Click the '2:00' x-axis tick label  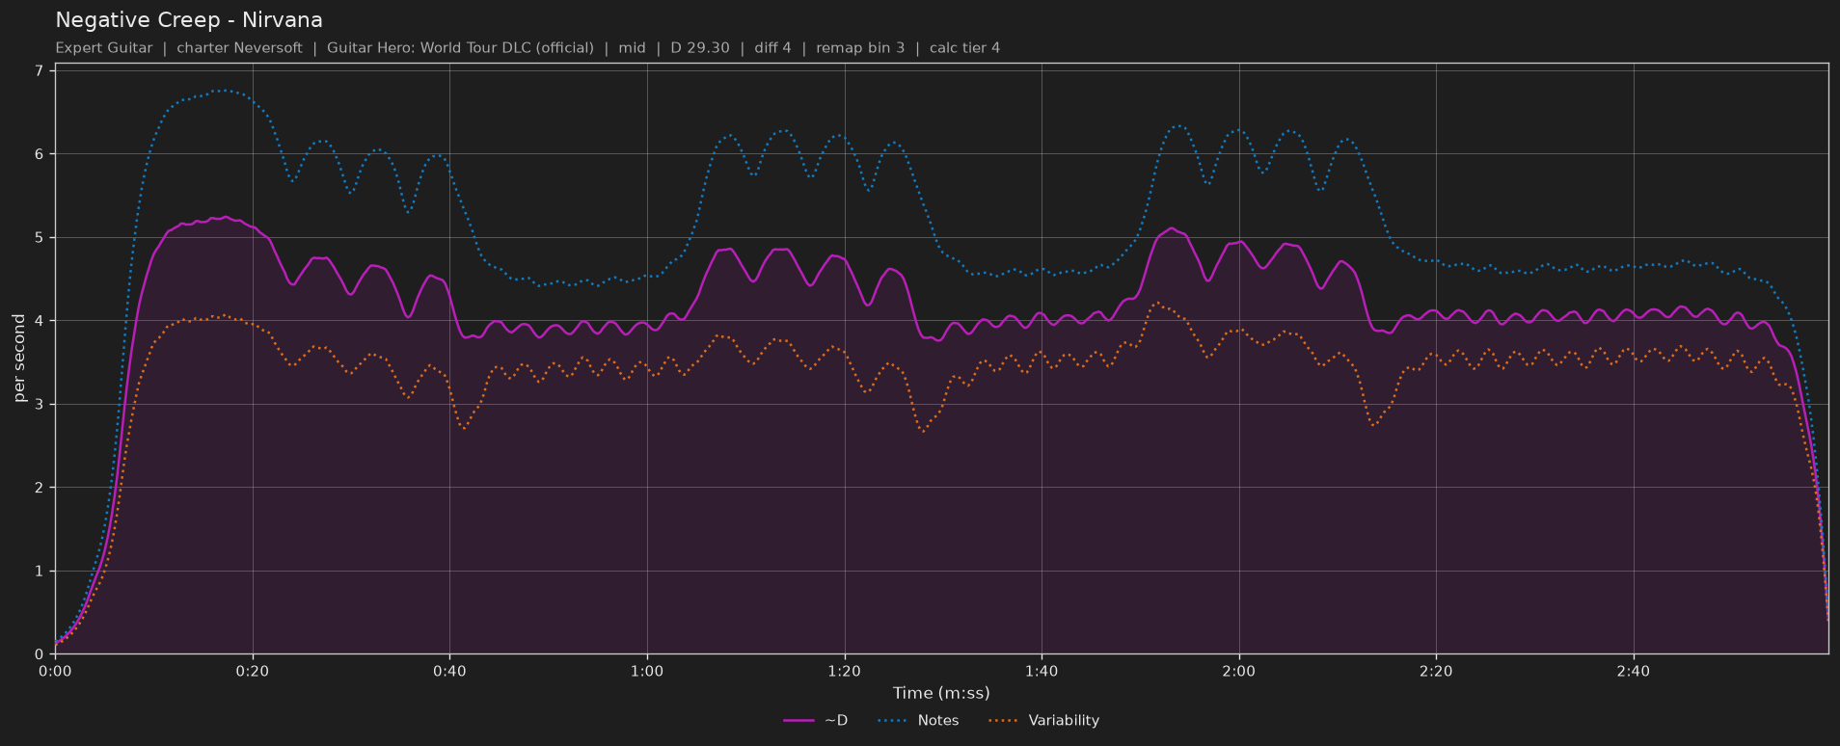tap(1239, 671)
